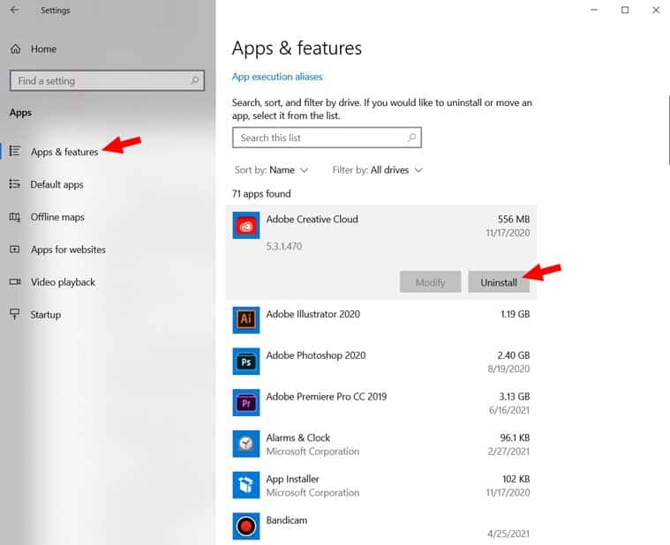Click the 4/25/2021 install date
The image size is (670, 545).
508,534
